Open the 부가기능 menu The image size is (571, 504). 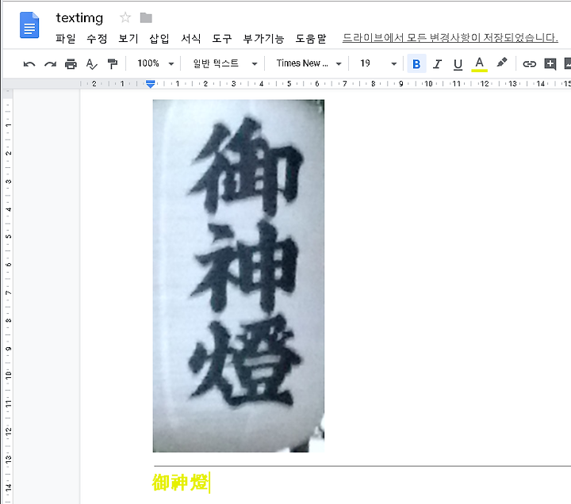point(263,38)
